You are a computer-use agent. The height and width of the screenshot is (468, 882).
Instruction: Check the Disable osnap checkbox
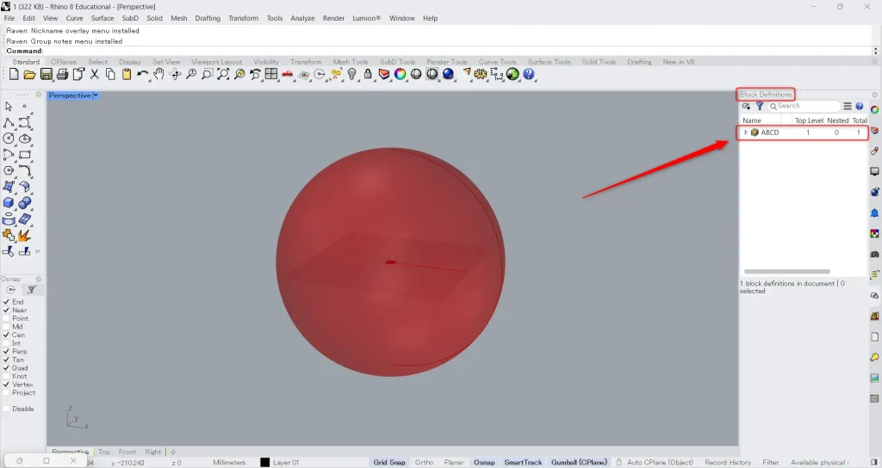[7, 409]
